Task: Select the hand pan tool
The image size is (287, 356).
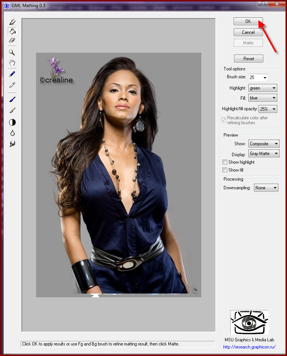Action: pyautogui.click(x=12, y=62)
